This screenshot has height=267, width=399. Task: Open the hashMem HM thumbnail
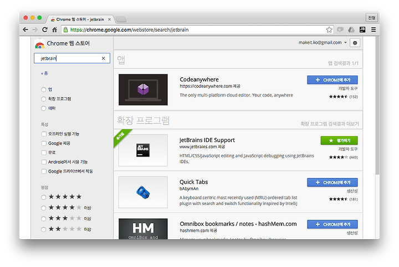(143, 229)
